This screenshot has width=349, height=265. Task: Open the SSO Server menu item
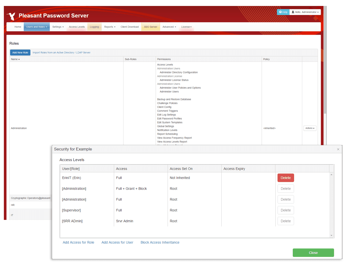pos(150,27)
